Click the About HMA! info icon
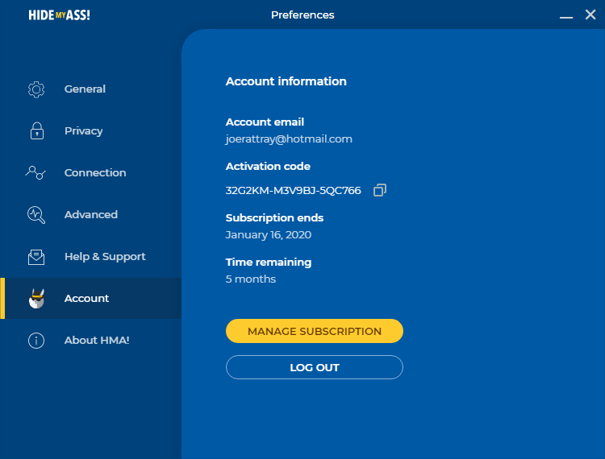 (x=36, y=341)
